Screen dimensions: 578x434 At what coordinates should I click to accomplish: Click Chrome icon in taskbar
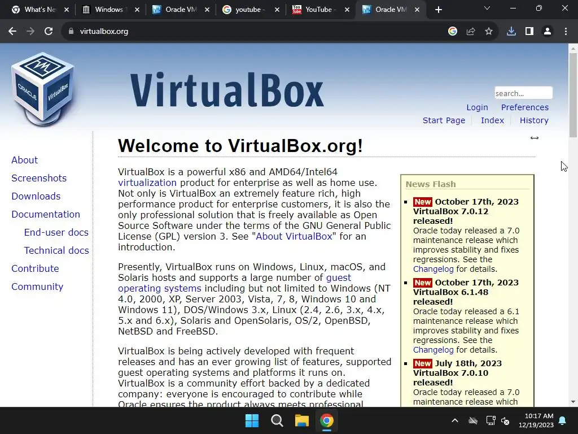[x=327, y=420]
